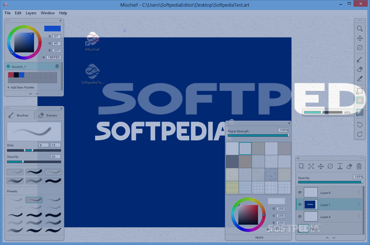The height and width of the screenshot is (245, 370).
Task: Switch to the Brushes tab
Action: 19,115
